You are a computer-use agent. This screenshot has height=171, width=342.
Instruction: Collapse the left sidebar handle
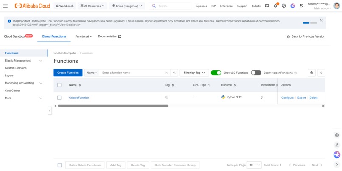(50, 111)
